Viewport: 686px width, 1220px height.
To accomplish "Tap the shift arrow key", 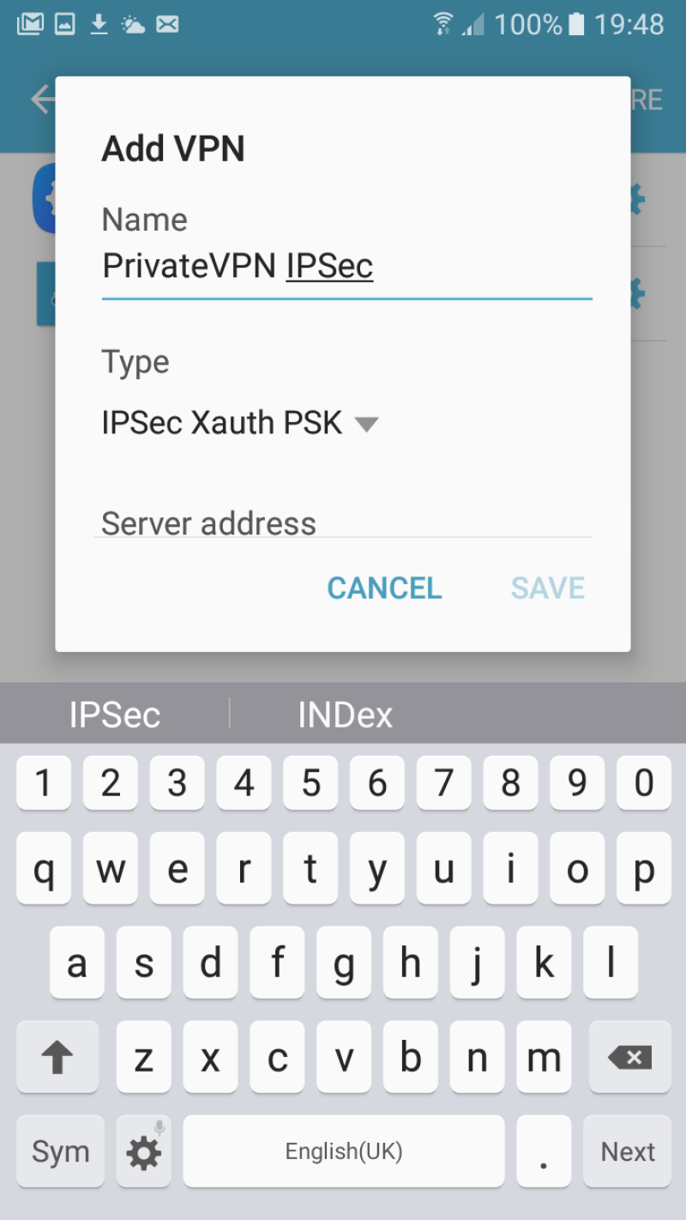I will pos(57,1057).
